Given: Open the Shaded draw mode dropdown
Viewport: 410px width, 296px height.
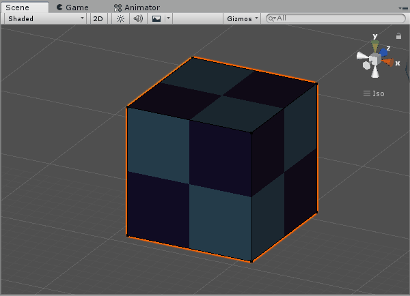Looking at the screenshot, I should (x=46, y=19).
